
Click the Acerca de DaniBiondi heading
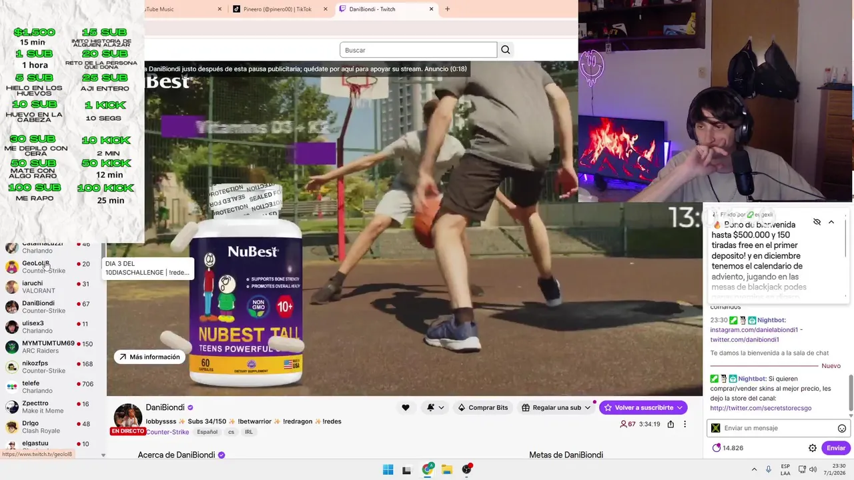pos(176,455)
